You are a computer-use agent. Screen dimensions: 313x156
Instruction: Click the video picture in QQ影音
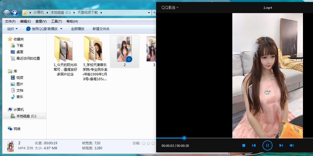click(267, 76)
